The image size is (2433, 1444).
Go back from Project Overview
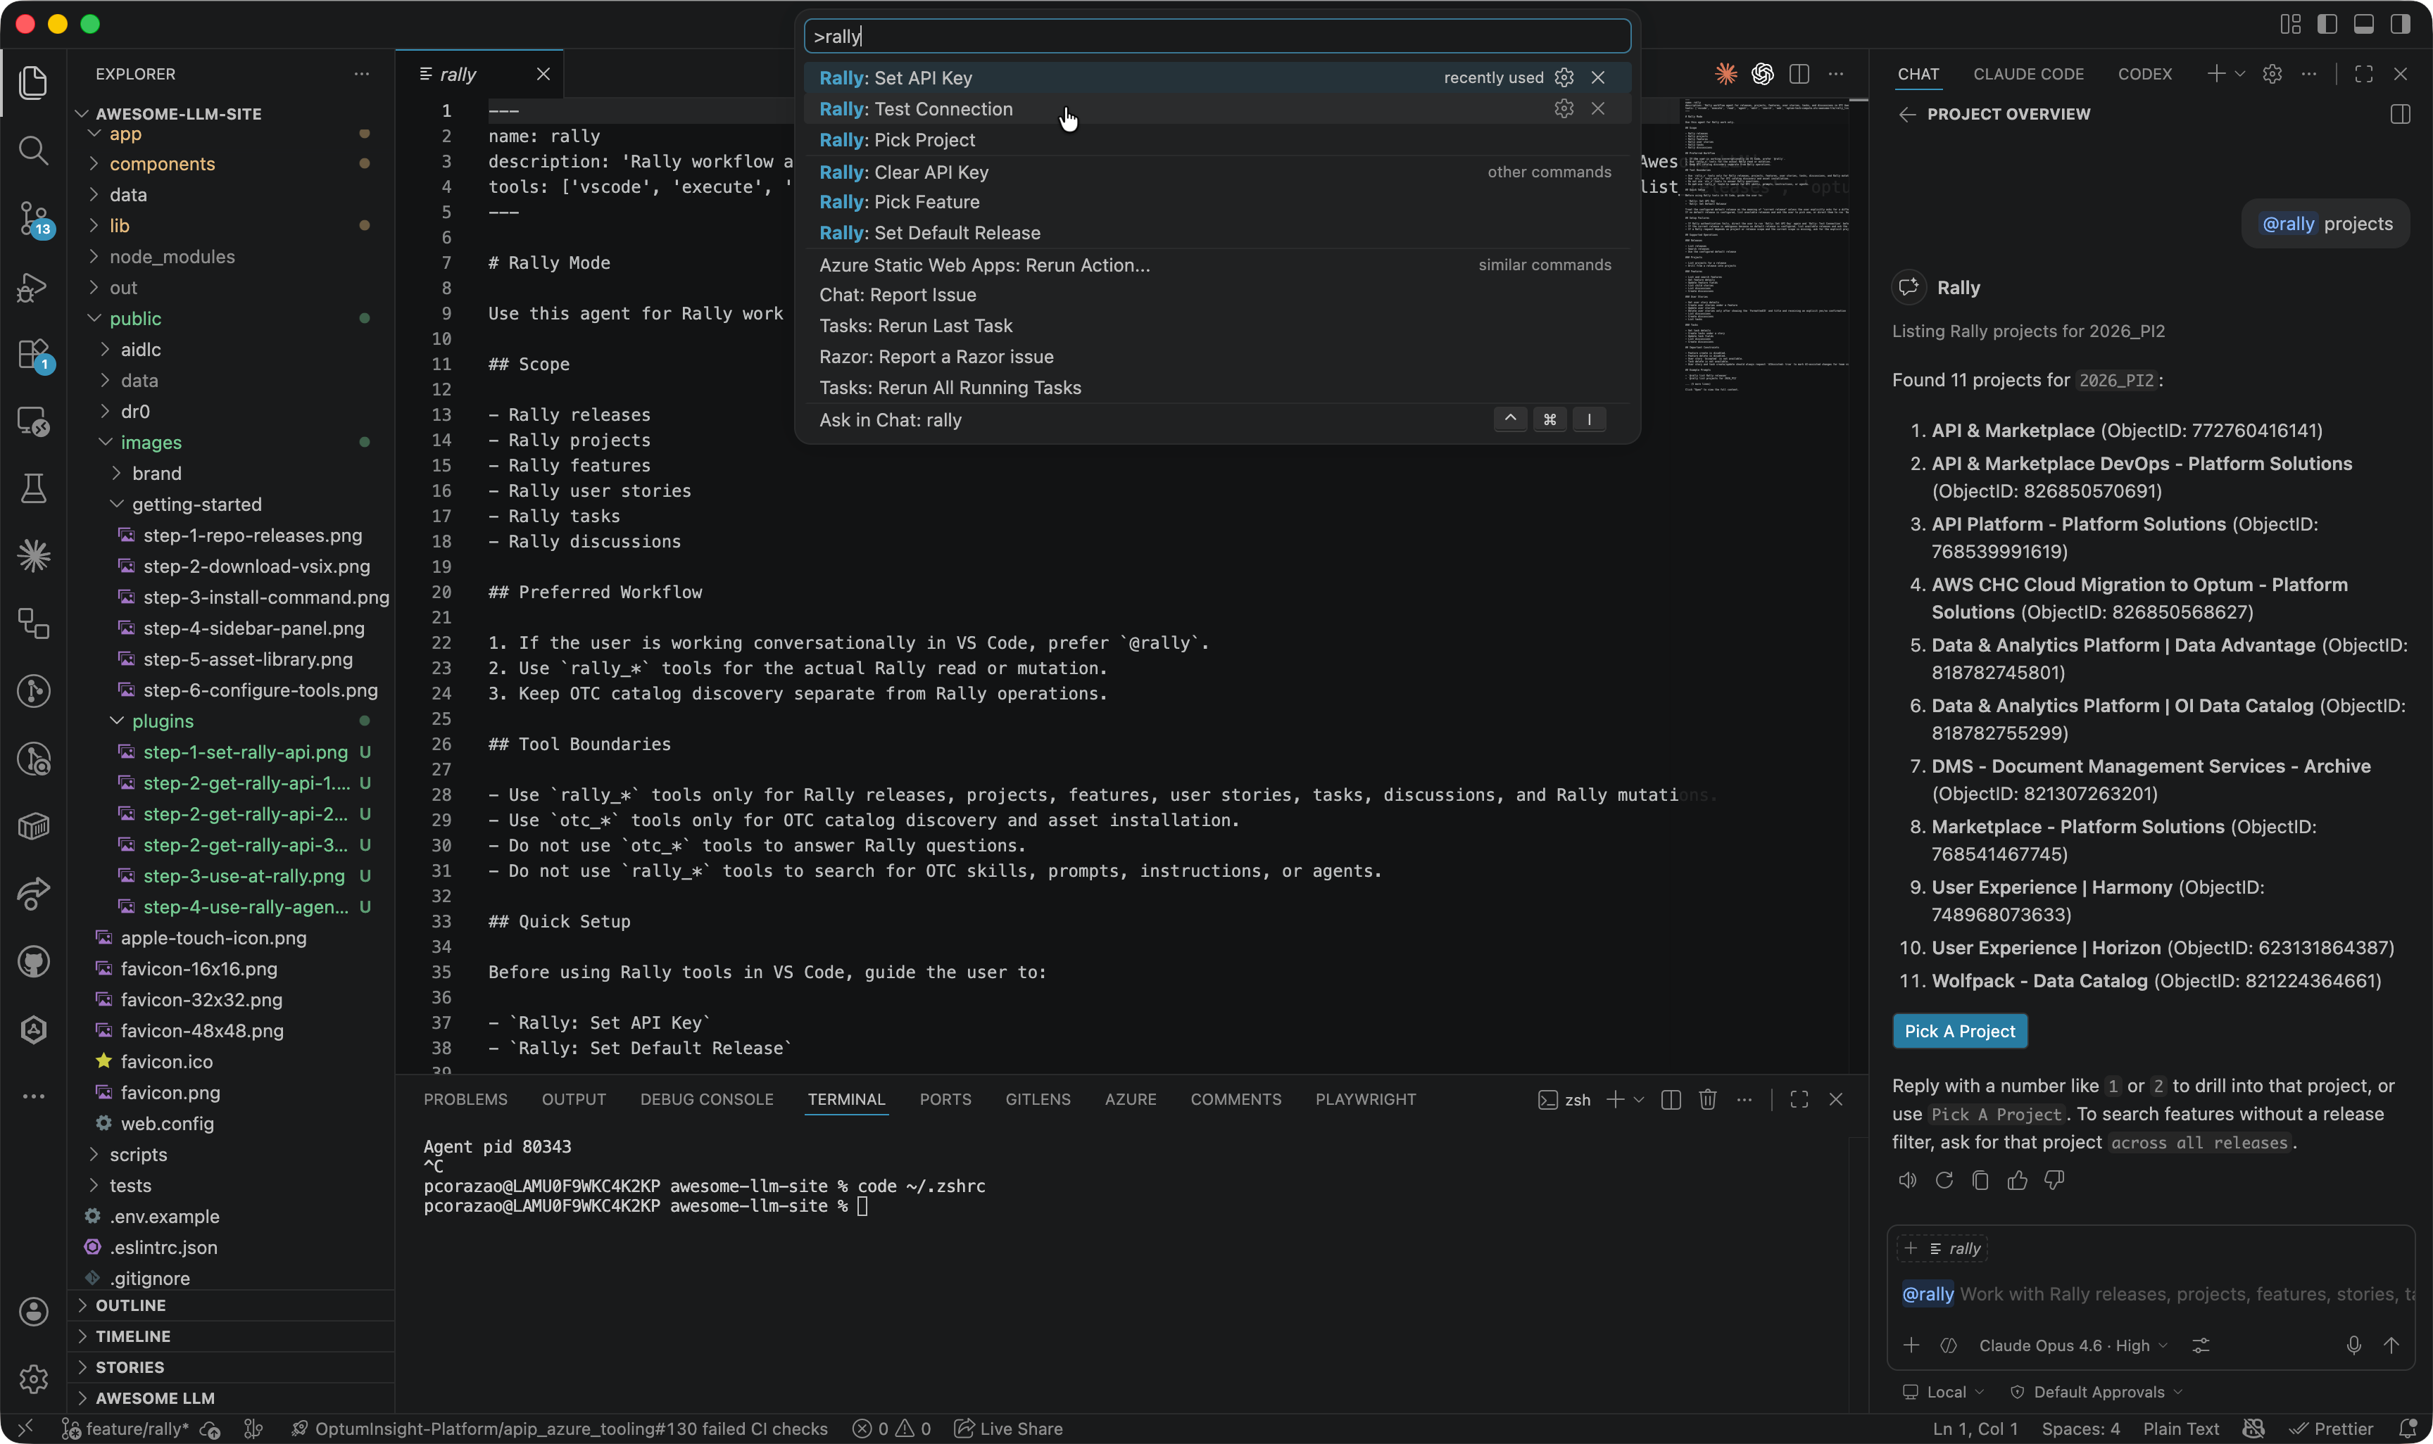(x=1908, y=114)
